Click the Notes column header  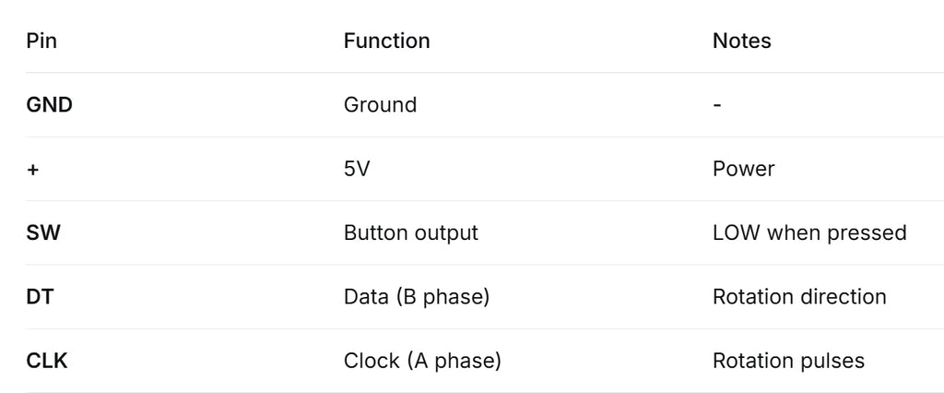click(x=742, y=41)
